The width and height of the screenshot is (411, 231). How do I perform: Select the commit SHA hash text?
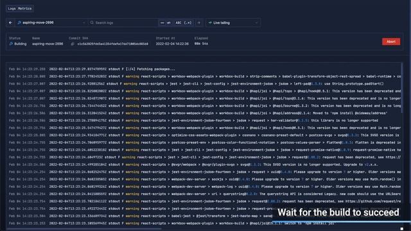[x=113, y=44]
